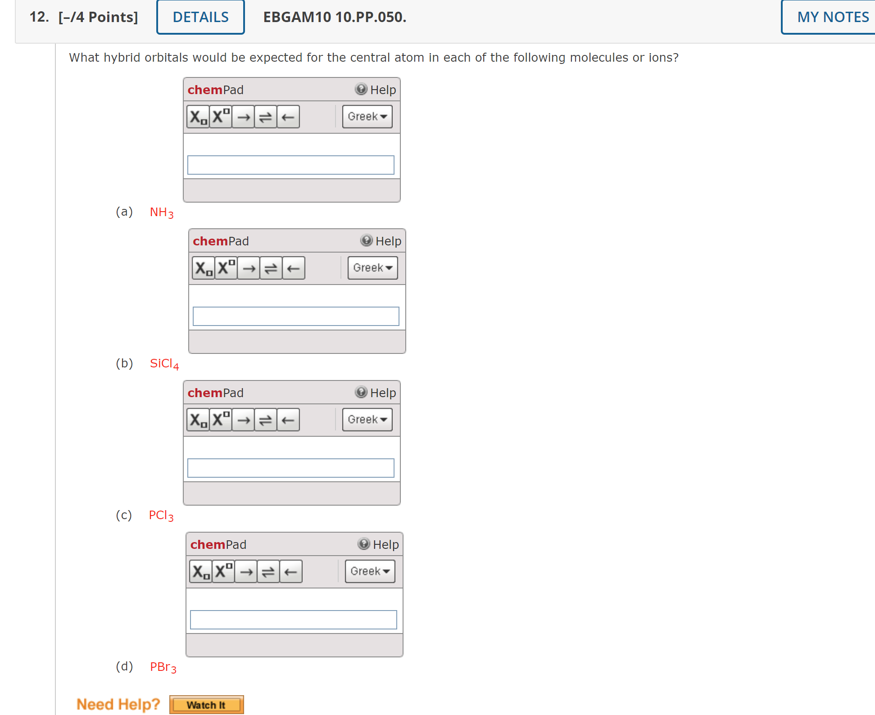This screenshot has width=875, height=715.
Task: Open the Greek dropdown in the SiCl4 chemPad
Action: tap(372, 267)
